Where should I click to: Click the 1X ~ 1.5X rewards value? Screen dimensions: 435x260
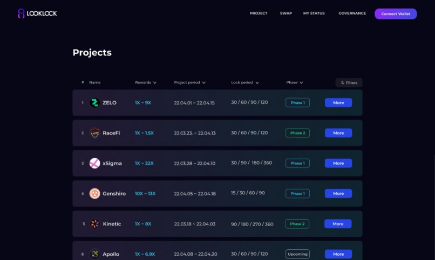coord(144,133)
